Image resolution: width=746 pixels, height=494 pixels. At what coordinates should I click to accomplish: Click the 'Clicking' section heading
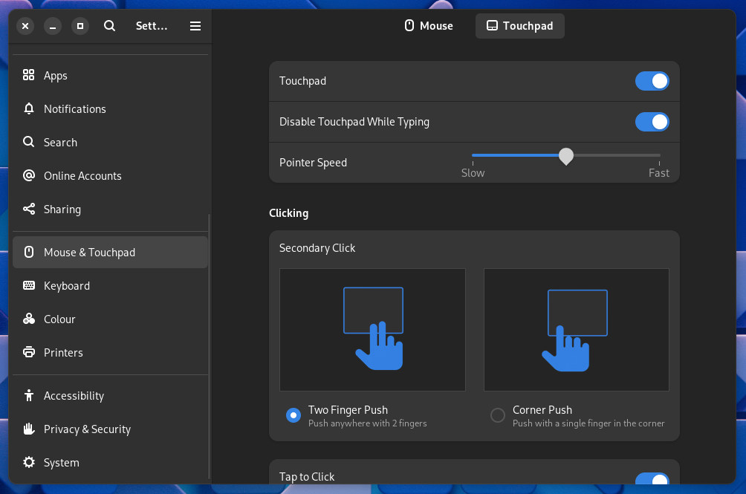coord(289,213)
